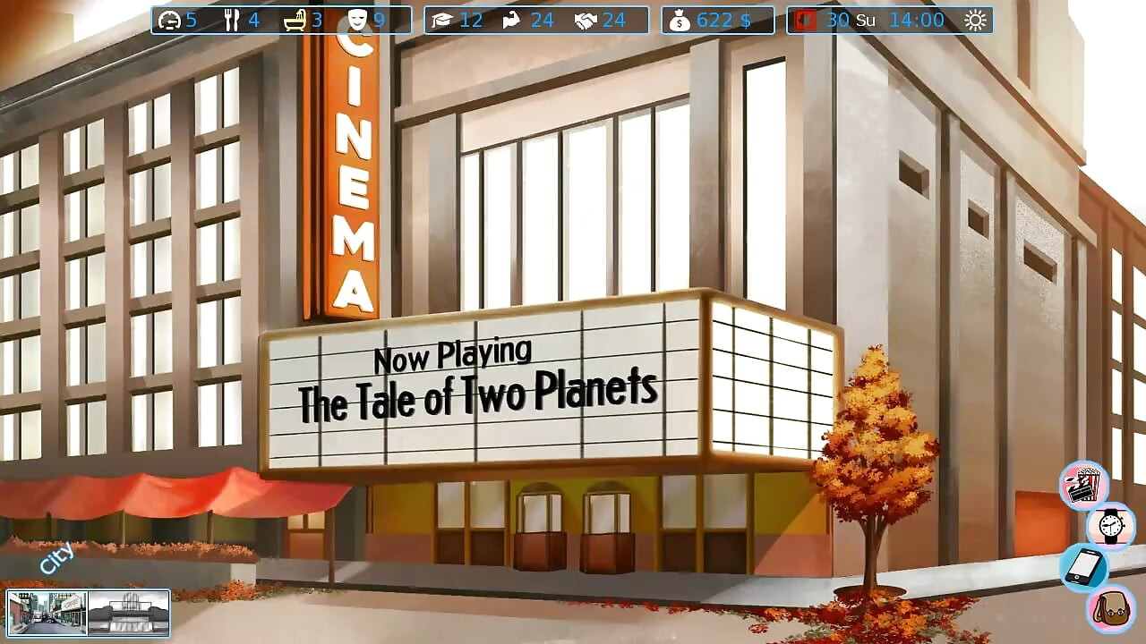Screen dimensions: 1146x644
Task: Select the city street location thumbnail
Action: tap(47, 614)
